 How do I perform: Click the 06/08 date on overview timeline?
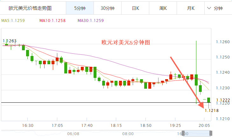tap(73, 134)
